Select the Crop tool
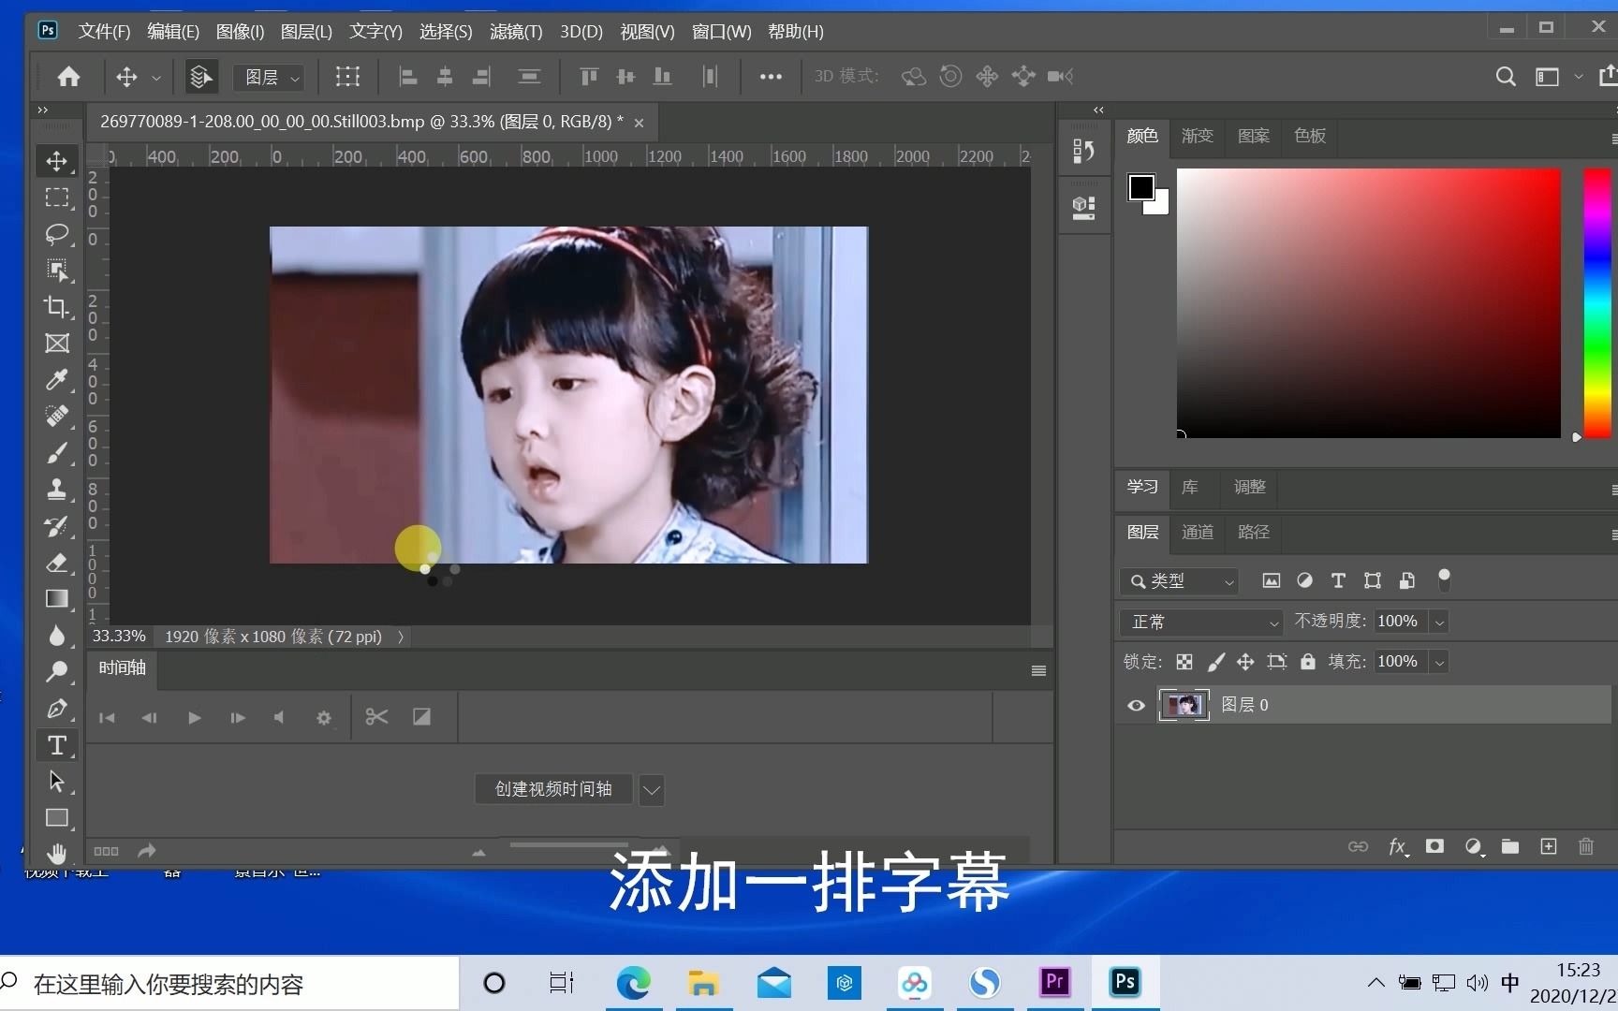The height and width of the screenshot is (1011, 1618). [57, 307]
